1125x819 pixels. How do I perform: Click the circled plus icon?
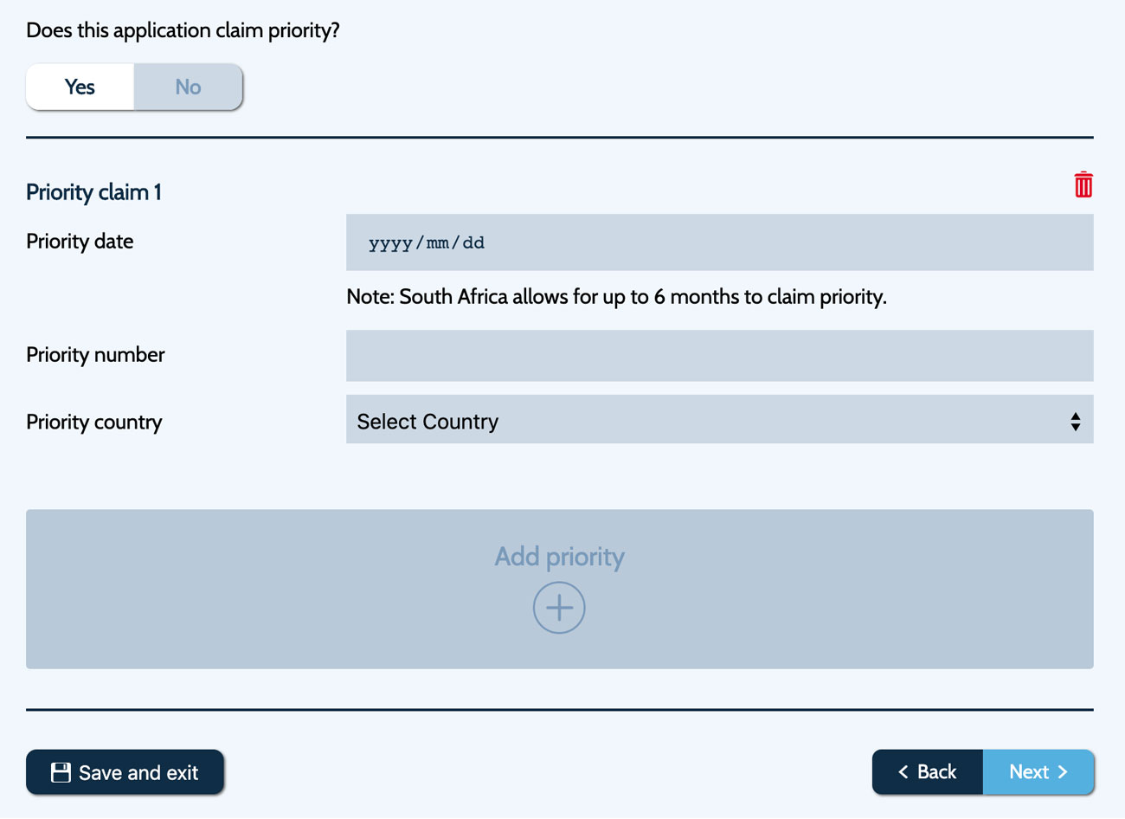pyautogui.click(x=559, y=608)
